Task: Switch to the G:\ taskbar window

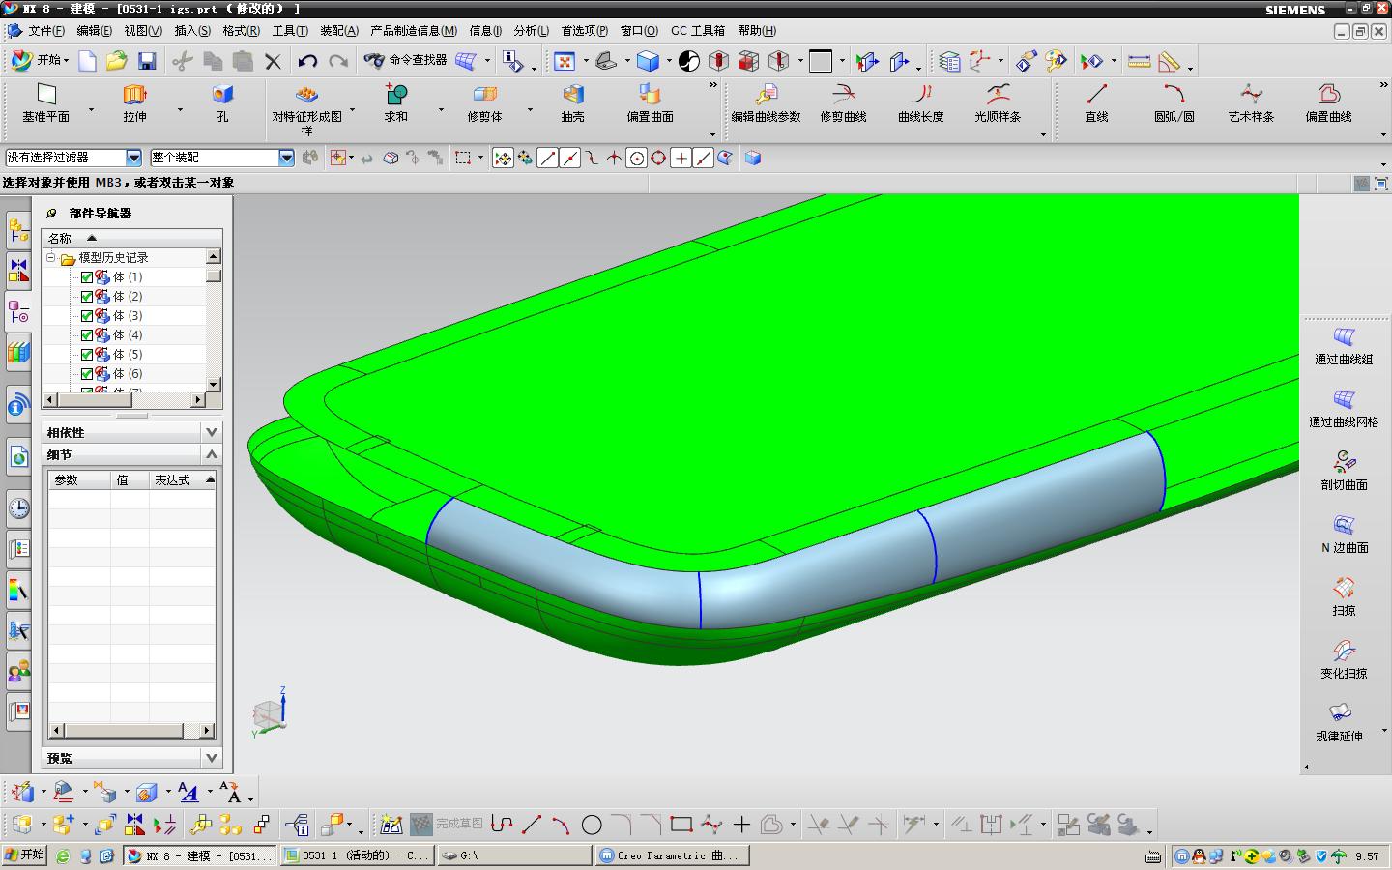Action: [513, 855]
